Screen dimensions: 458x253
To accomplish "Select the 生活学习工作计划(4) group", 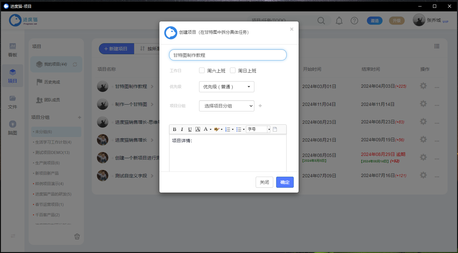I will (53, 142).
